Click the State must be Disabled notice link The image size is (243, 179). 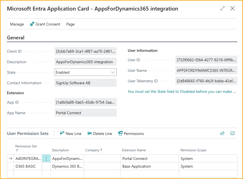pyautogui.click(x=181, y=91)
